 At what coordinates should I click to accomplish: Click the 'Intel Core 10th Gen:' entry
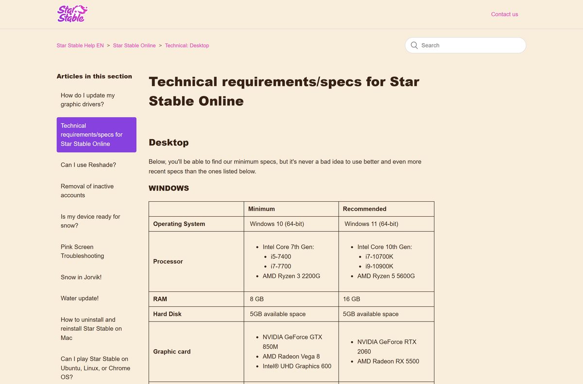click(385, 247)
